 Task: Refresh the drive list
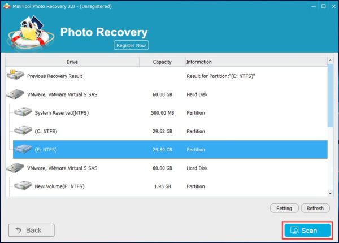pyautogui.click(x=315, y=208)
